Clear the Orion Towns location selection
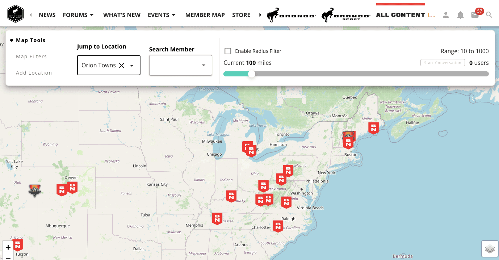Screen dimensions: 499x260 (122, 65)
